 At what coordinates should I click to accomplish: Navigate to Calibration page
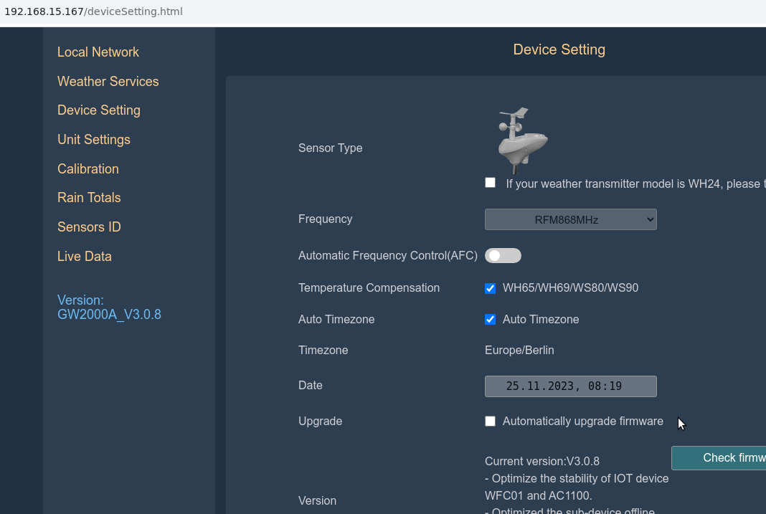[x=88, y=169]
